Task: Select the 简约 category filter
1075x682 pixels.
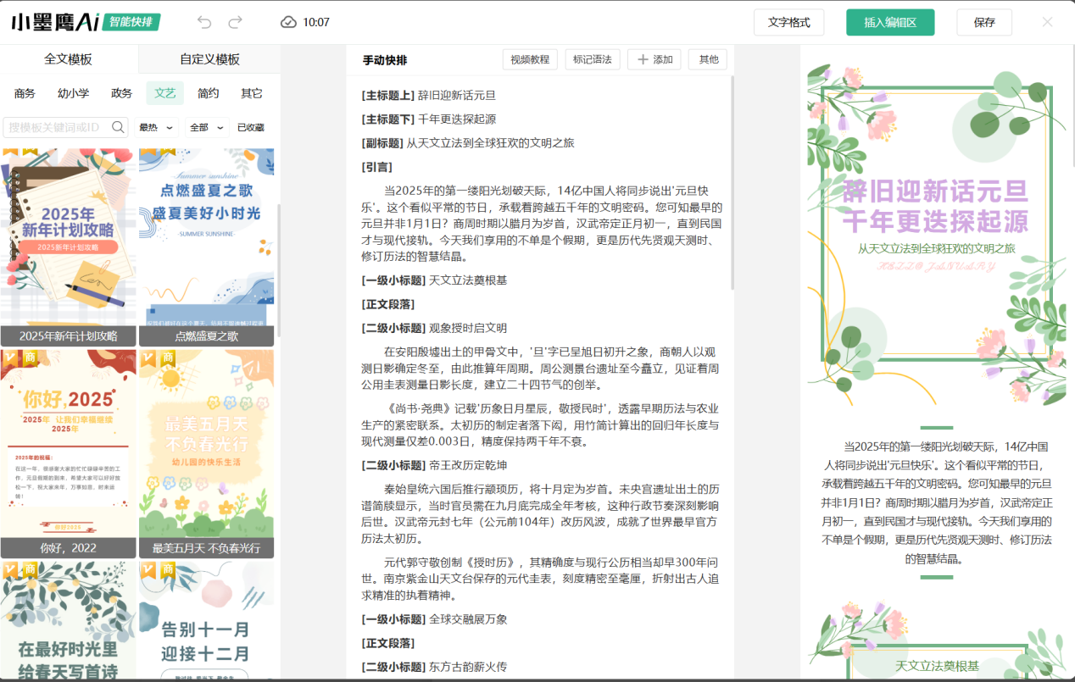Action: pos(208,93)
